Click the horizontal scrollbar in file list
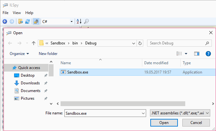 click(123, 104)
